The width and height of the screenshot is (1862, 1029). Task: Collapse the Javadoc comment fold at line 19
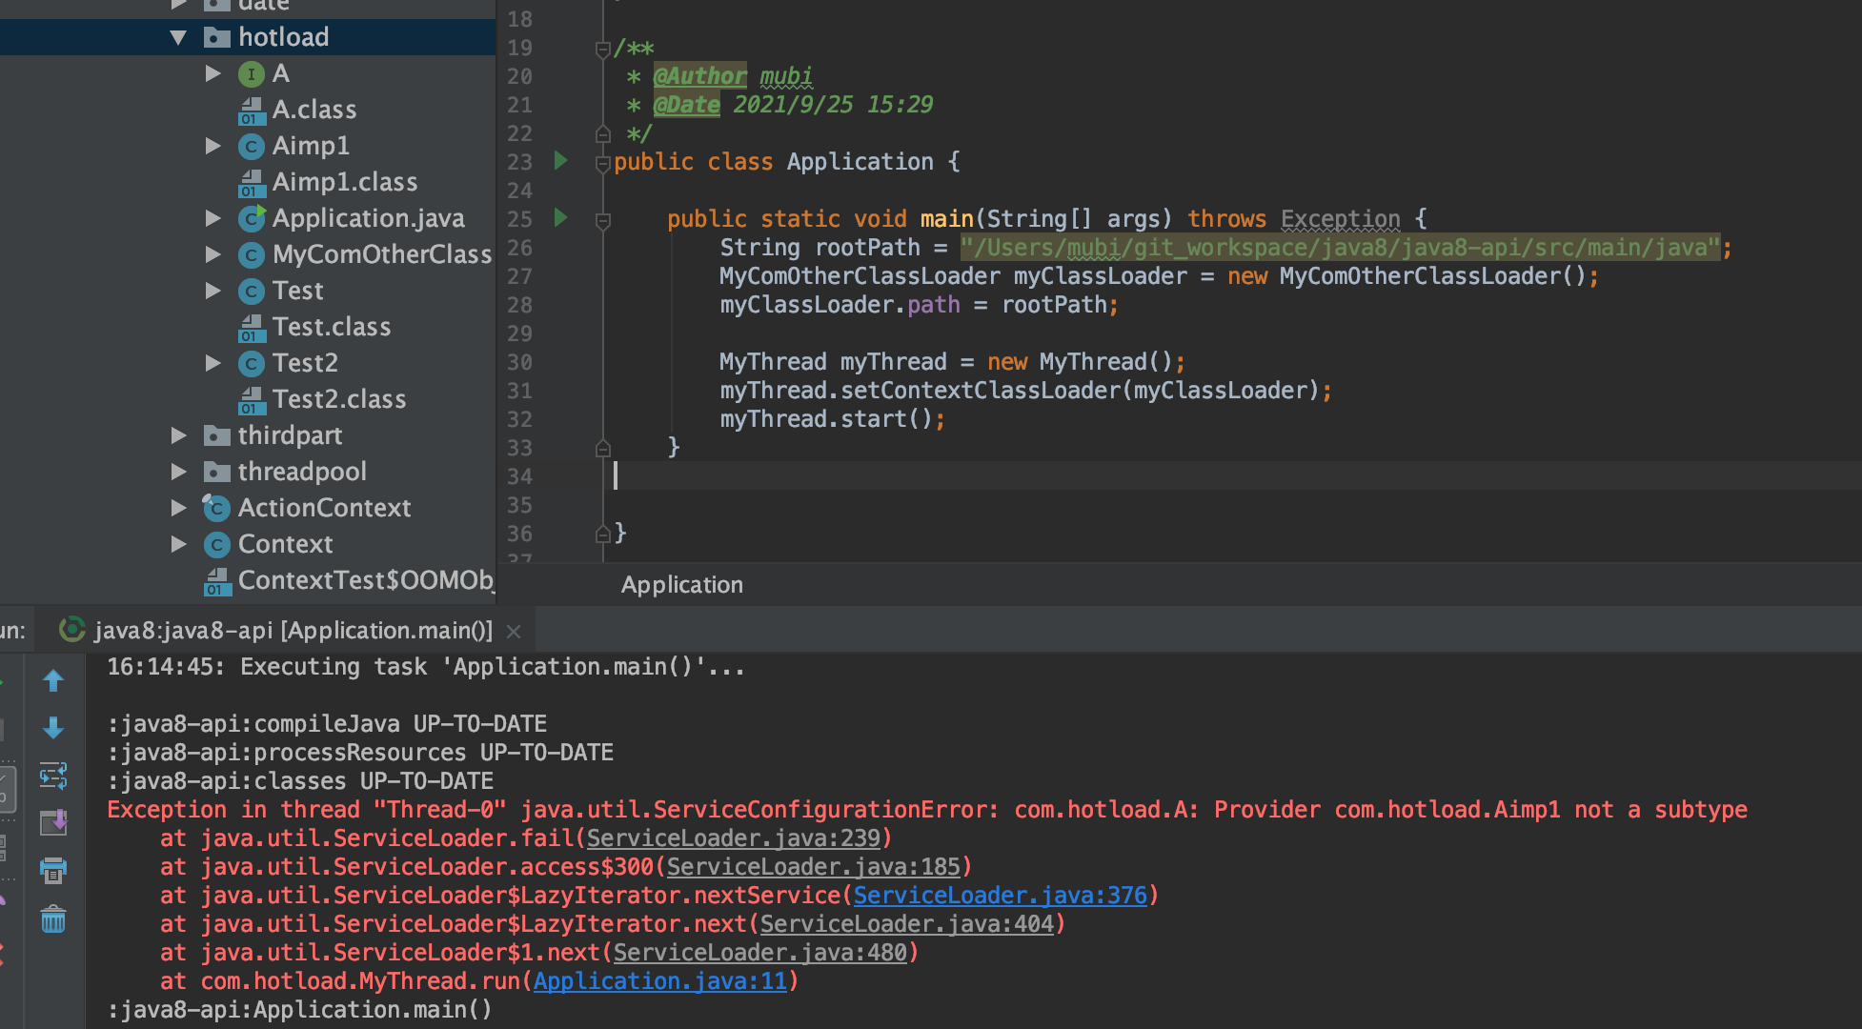tap(601, 48)
